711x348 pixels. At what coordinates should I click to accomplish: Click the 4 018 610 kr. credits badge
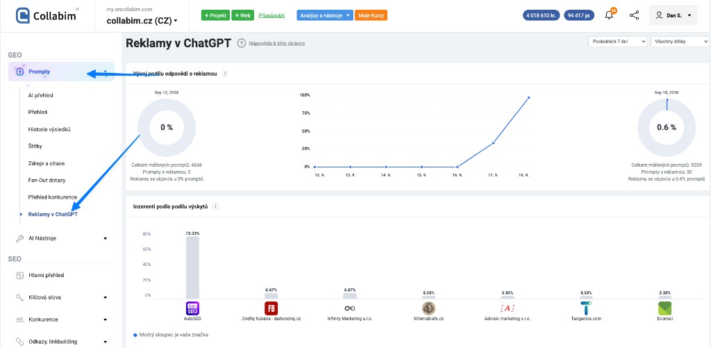(542, 15)
